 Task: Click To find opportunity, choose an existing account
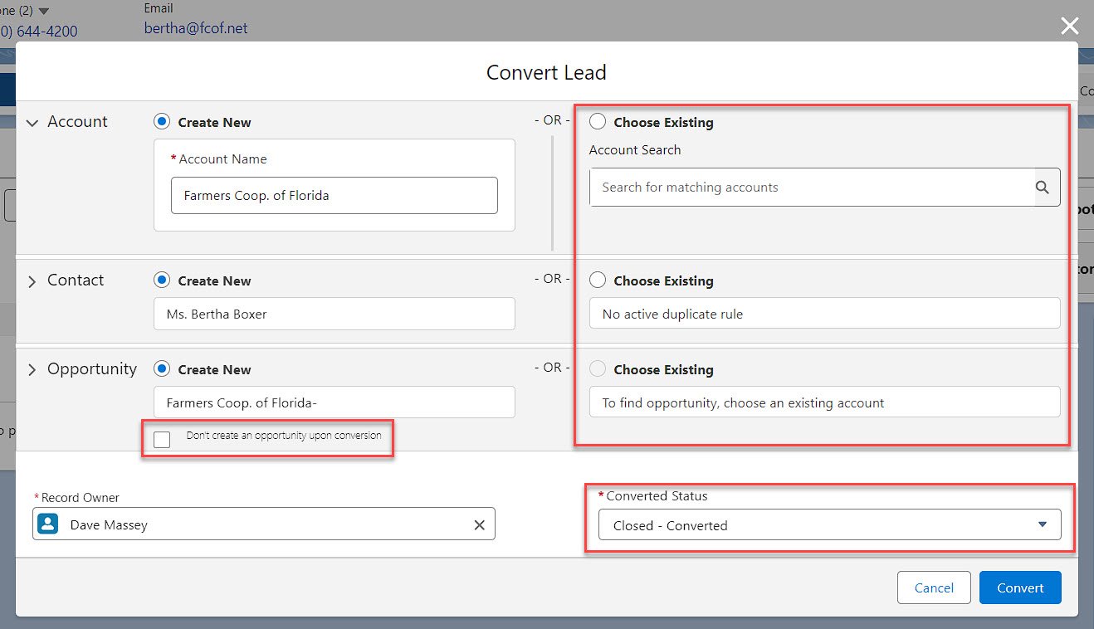point(825,402)
